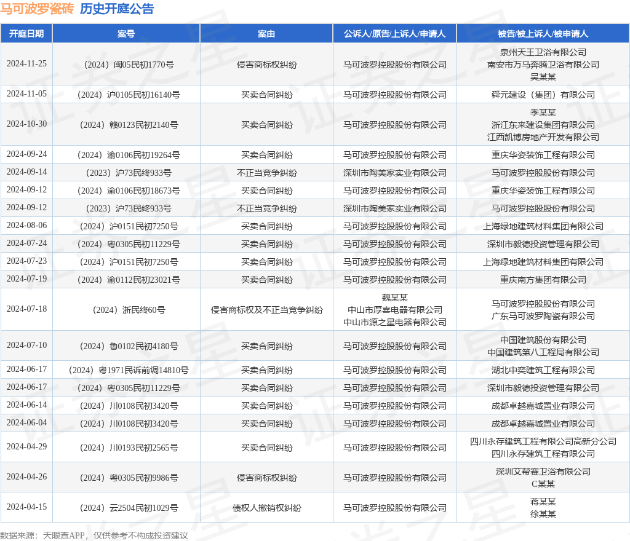This screenshot has height=541, width=630.
Task: Click 深圳市陶美家实业有限公司 in the 2024-09-14 row
Action: 394,173
